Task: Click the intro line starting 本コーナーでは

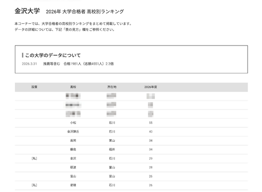Action: coord(73,24)
